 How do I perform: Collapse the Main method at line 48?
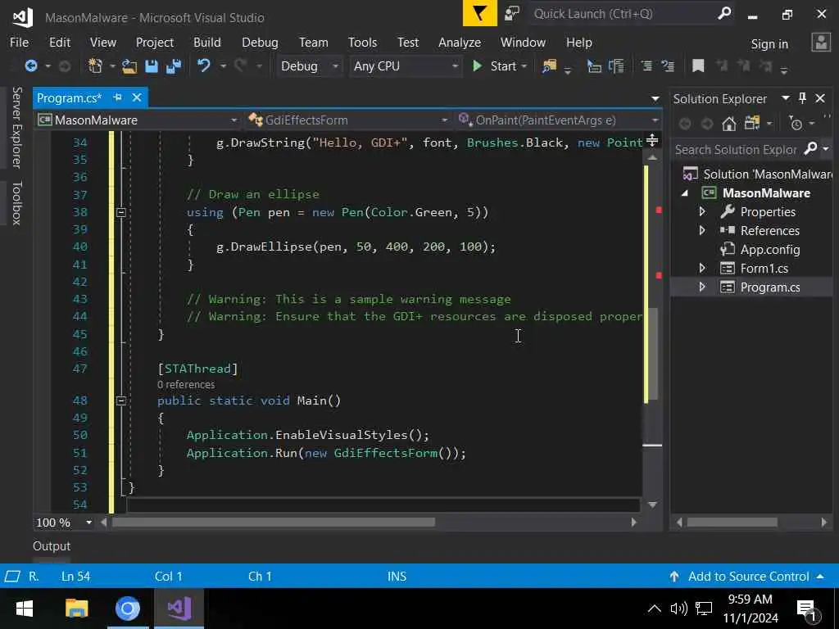click(x=121, y=400)
